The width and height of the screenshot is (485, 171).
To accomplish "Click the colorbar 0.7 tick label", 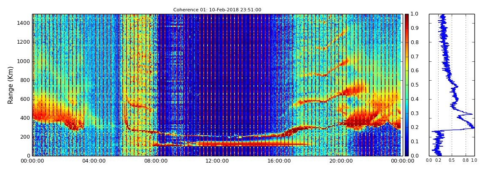I will 414,56.
